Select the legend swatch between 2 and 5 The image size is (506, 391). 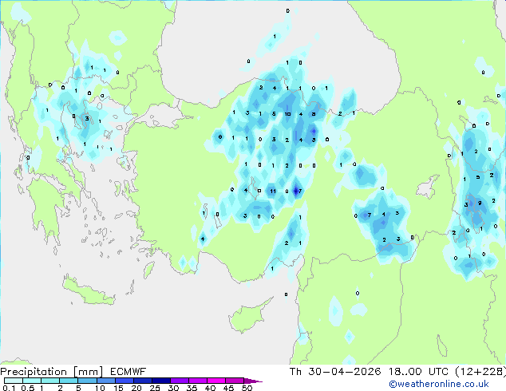(x=69, y=381)
